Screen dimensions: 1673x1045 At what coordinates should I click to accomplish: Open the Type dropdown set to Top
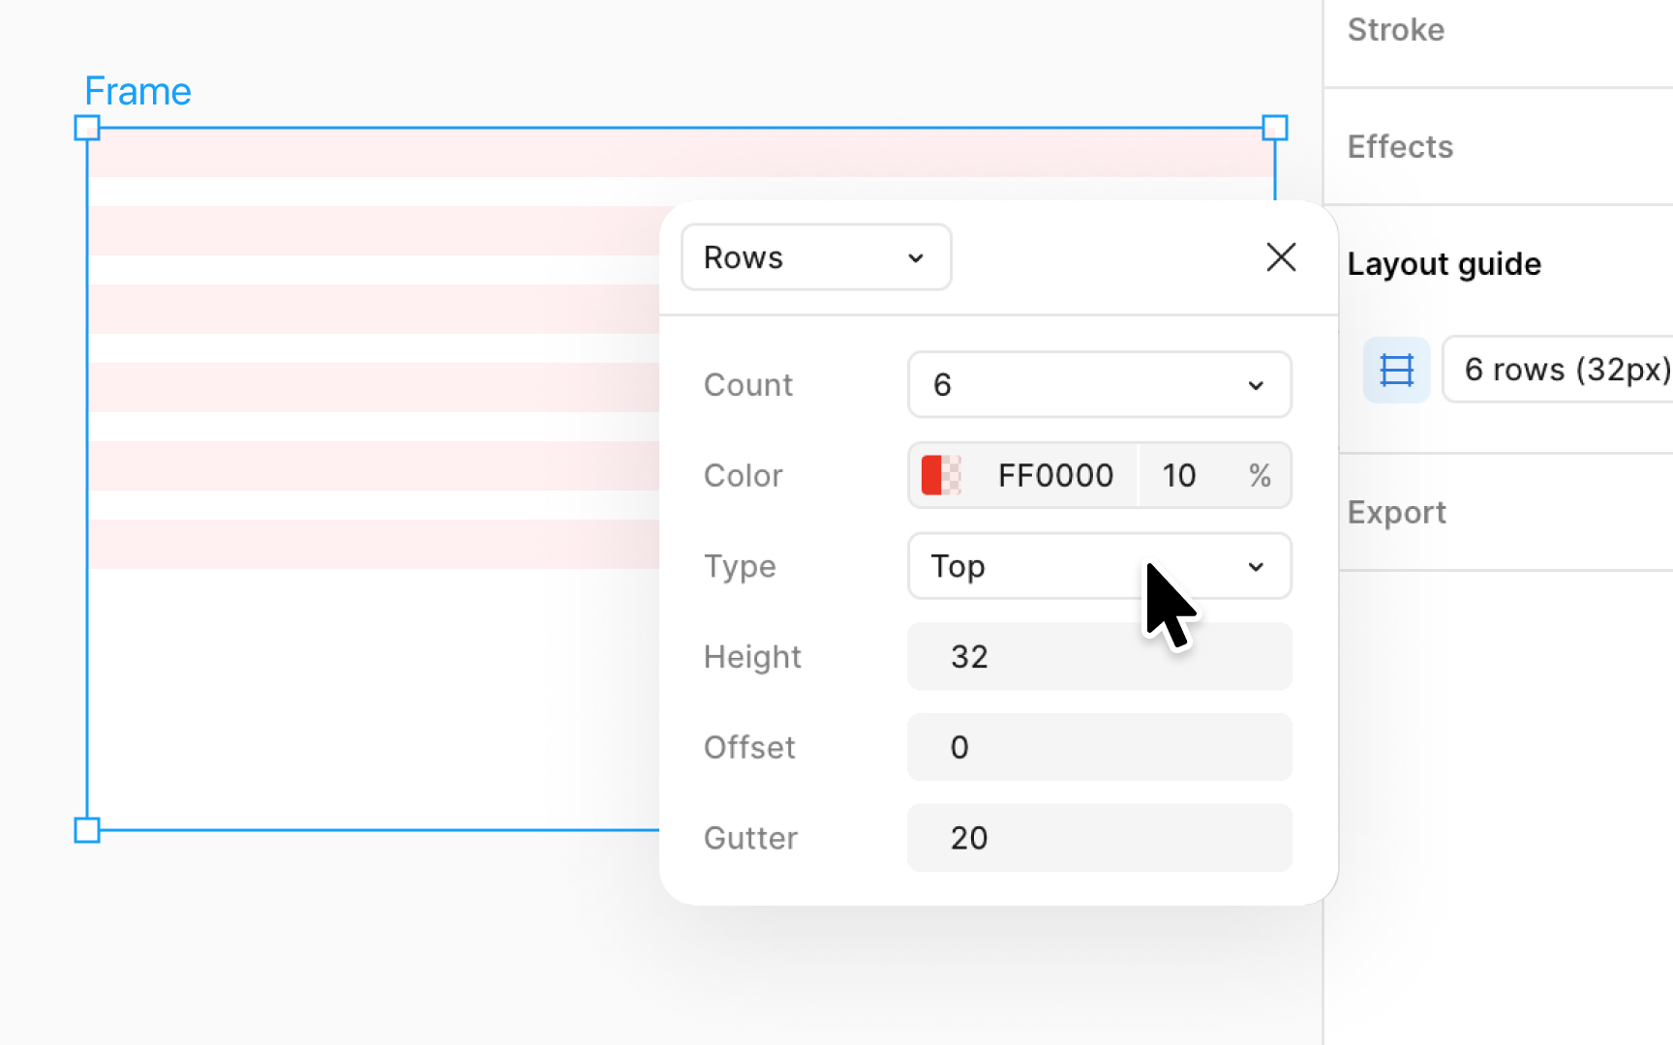tap(1099, 566)
